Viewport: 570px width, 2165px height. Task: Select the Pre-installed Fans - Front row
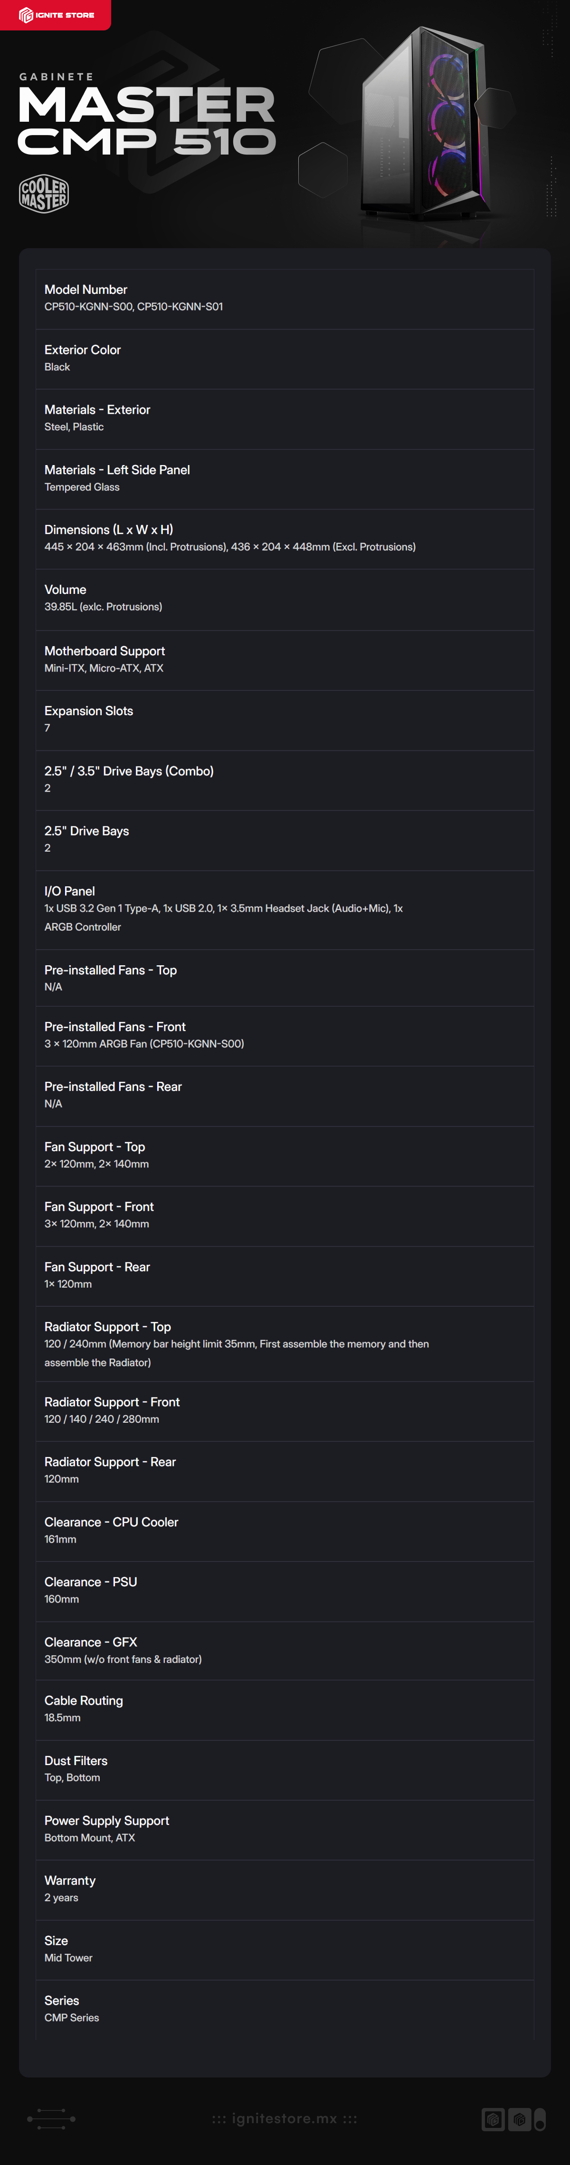[x=285, y=1036]
